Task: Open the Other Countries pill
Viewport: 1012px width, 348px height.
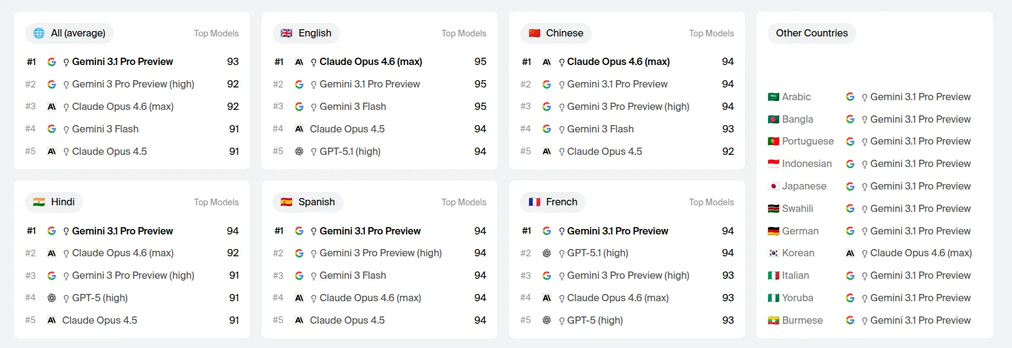Action: (x=812, y=33)
